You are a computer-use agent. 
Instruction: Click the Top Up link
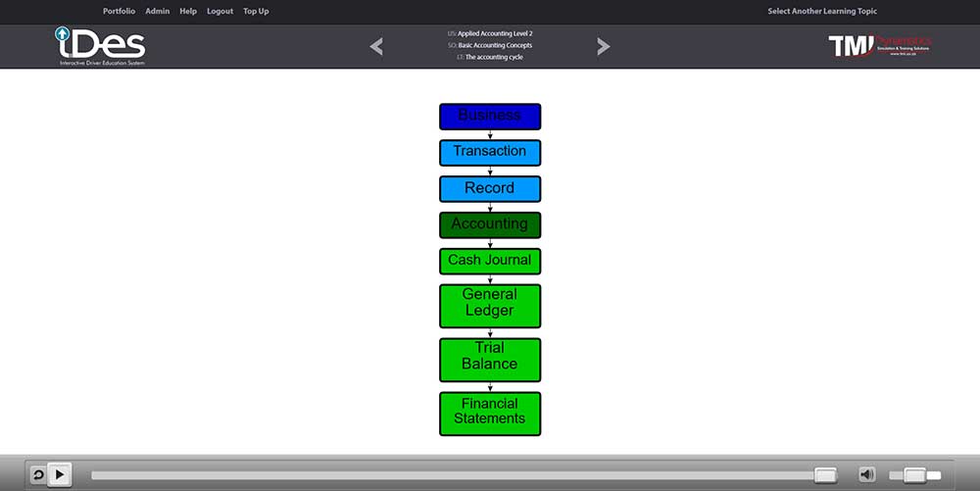[x=256, y=12]
